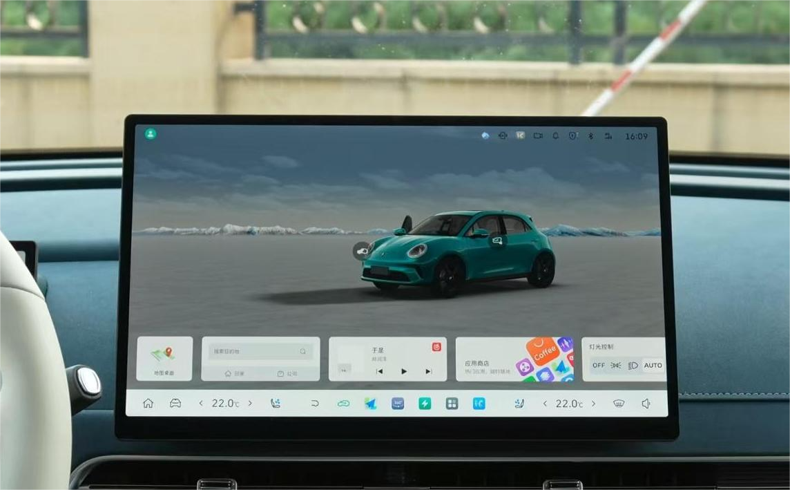Open the volume speaker control

(x=646, y=404)
